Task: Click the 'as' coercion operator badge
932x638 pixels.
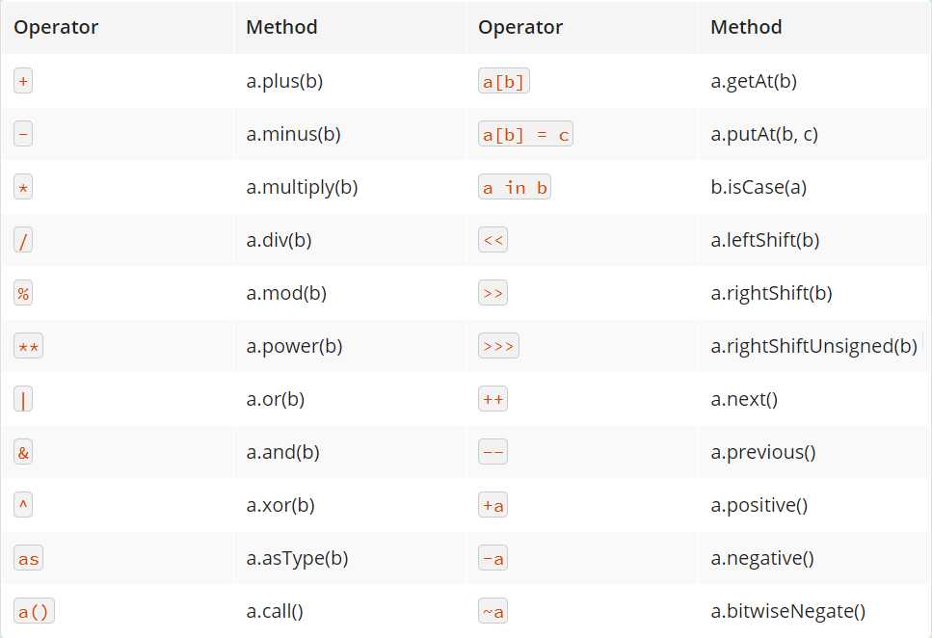Action: [29, 558]
